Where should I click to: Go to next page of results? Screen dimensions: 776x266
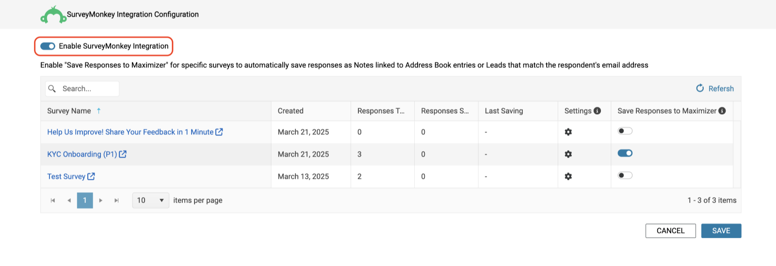101,200
